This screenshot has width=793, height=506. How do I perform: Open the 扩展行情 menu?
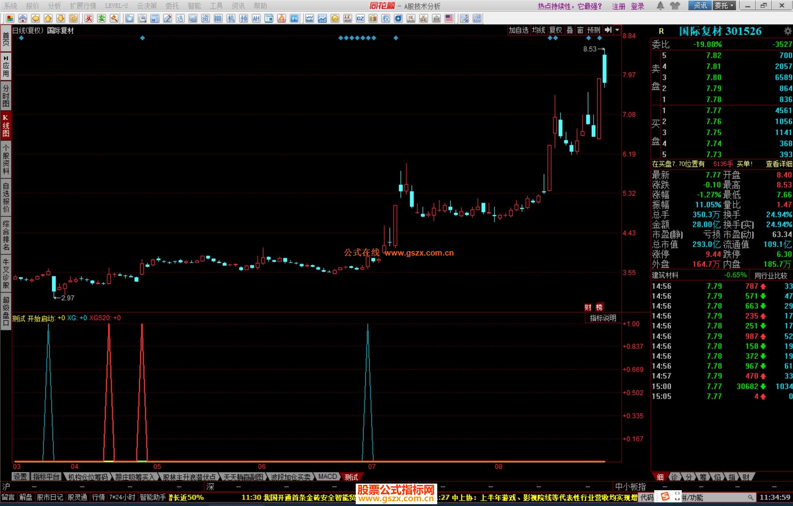[x=83, y=6]
